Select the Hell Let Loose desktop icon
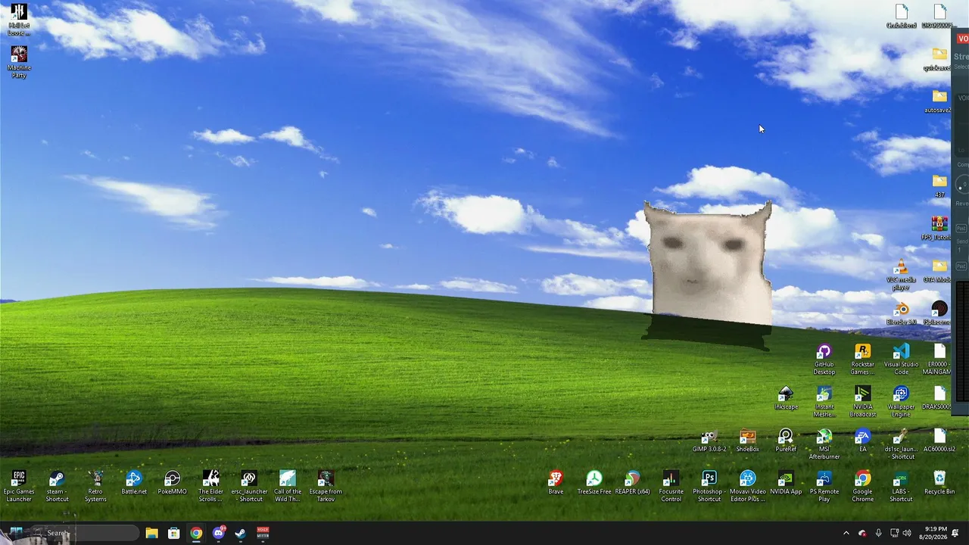 19,20
